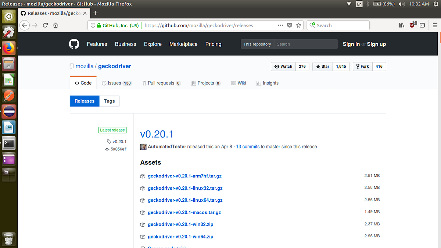Open the Pricing nav item
The height and width of the screenshot is (248, 441).
click(x=214, y=44)
